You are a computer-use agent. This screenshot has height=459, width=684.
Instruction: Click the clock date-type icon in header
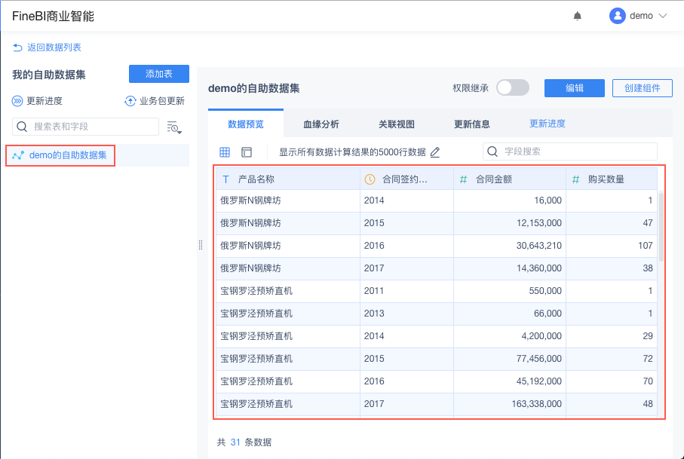[370, 179]
